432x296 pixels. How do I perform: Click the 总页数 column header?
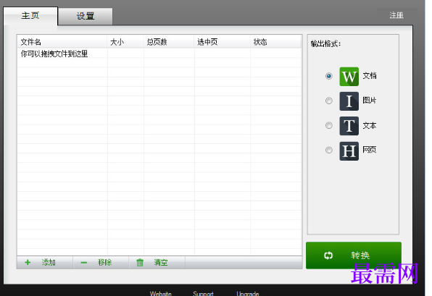pyautogui.click(x=169, y=42)
